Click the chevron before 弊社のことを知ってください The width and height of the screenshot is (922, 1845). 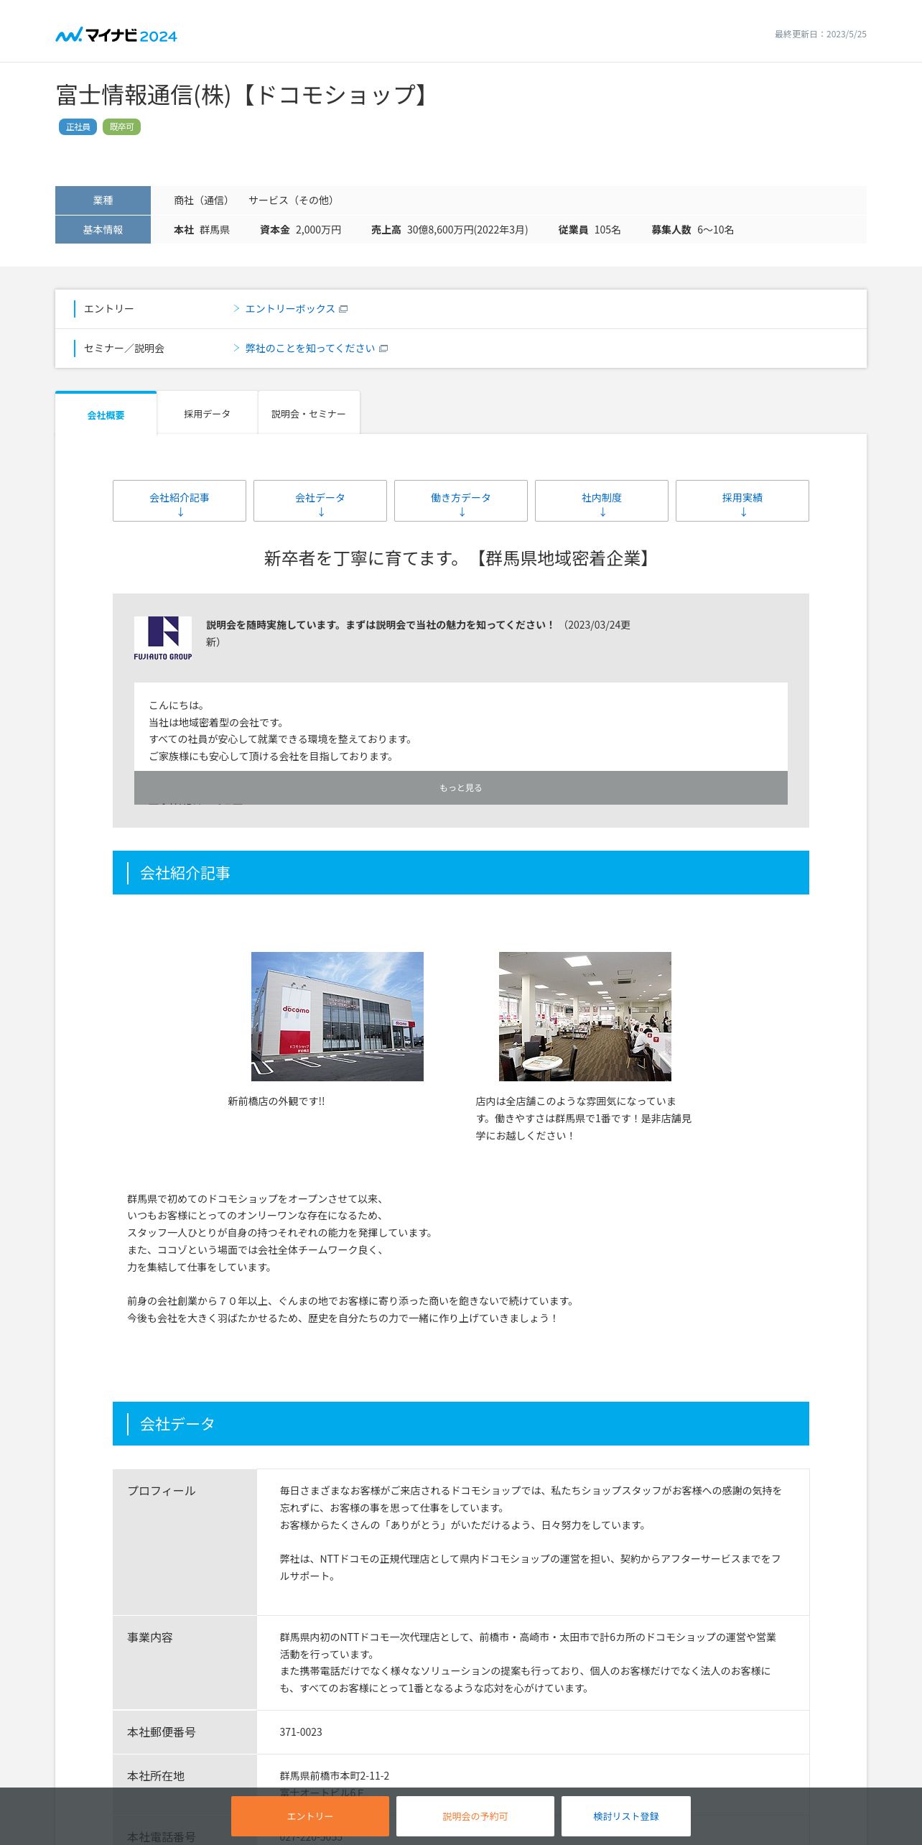pyautogui.click(x=236, y=348)
